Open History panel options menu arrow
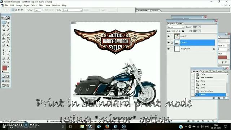231x130 pixels. coord(227,71)
